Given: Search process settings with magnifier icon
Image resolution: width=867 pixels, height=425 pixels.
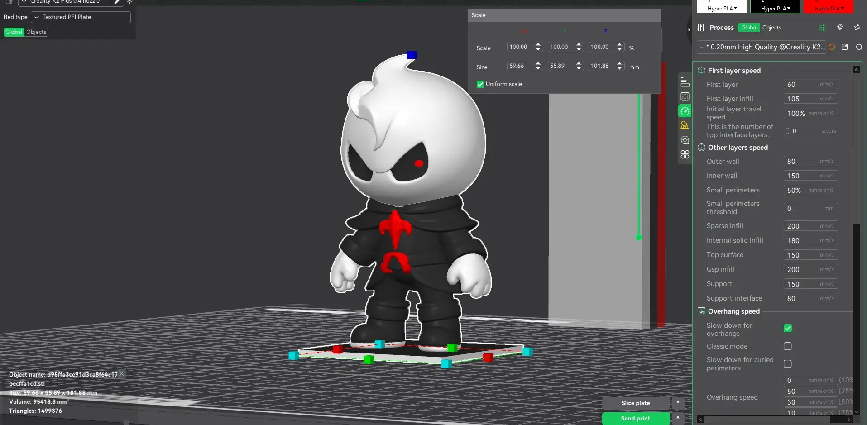Looking at the screenshot, I should coord(859,47).
